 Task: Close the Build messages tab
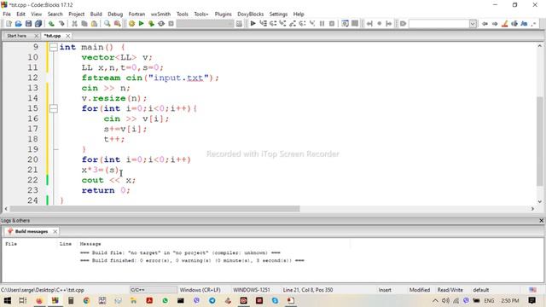pyautogui.click(x=55, y=231)
